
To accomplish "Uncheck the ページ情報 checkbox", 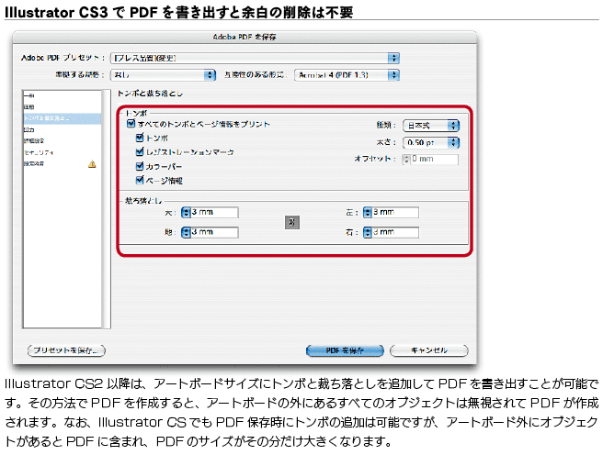I will (x=140, y=180).
